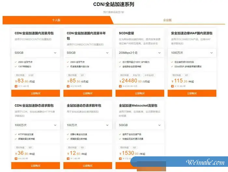The image size is (228, 172).
Task: Click 立即购买 for CDN国内流量月包
Action: click(36, 93)
